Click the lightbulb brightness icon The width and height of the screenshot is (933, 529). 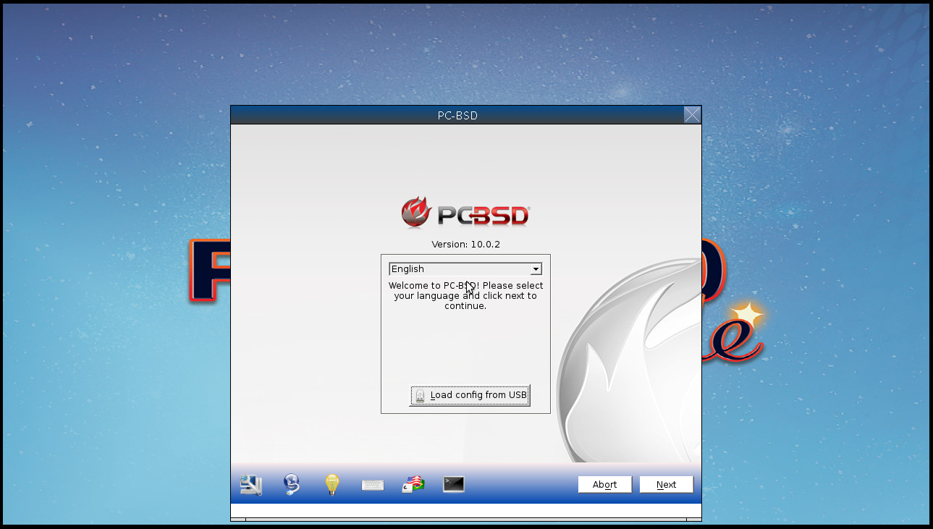pos(332,484)
